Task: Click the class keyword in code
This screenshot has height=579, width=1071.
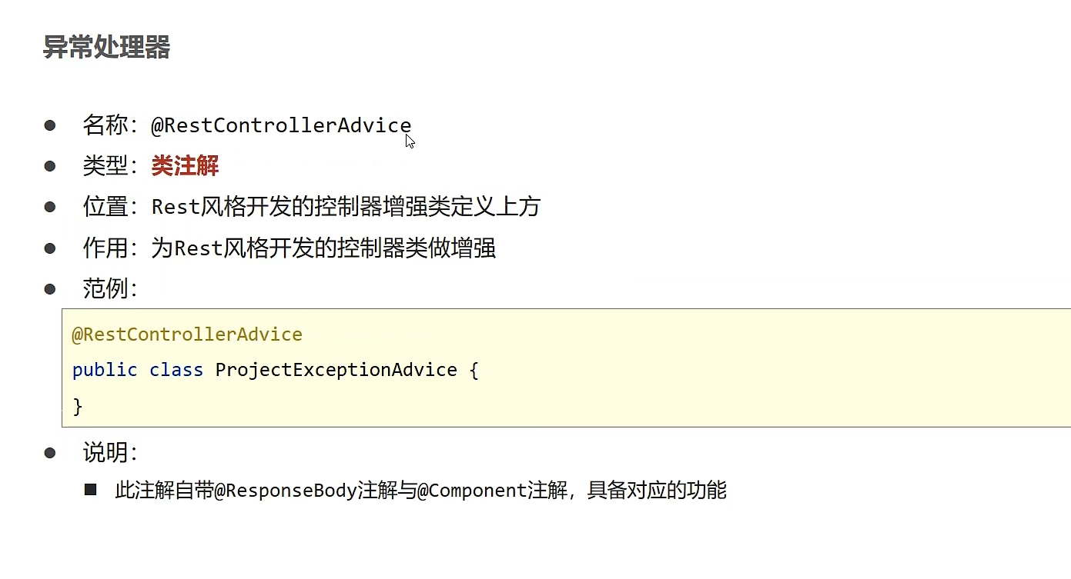Action: click(x=176, y=370)
